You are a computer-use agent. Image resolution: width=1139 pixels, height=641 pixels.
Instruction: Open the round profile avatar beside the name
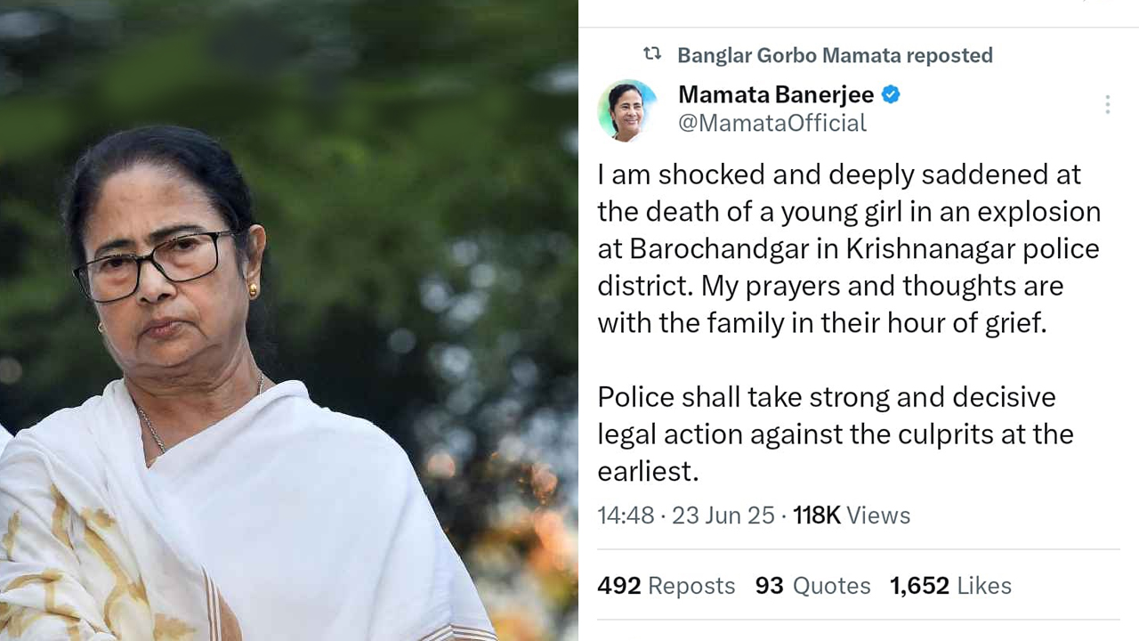(x=627, y=110)
